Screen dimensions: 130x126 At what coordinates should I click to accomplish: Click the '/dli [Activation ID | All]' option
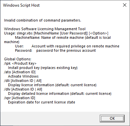click(23, 81)
